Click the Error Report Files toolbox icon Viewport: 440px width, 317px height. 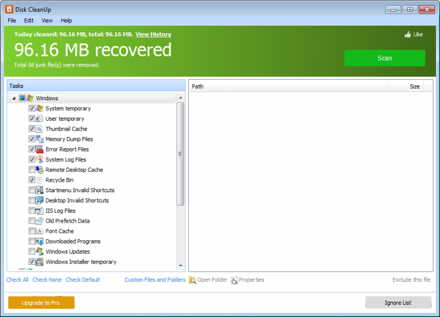click(39, 149)
